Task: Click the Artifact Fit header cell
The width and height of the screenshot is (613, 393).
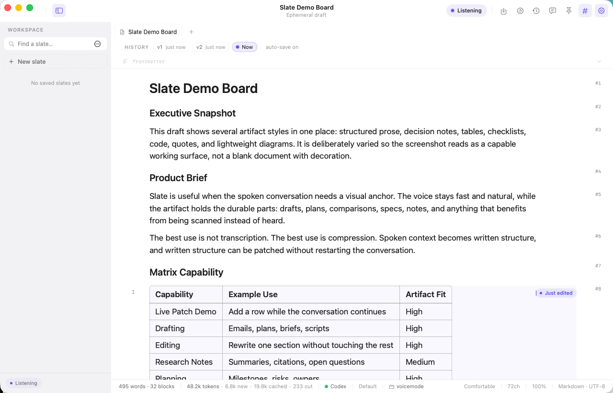Action: pyautogui.click(x=426, y=294)
